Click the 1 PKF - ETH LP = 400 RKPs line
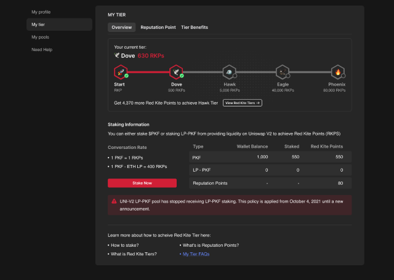The width and height of the screenshot is (394, 280). pyautogui.click(x=139, y=167)
